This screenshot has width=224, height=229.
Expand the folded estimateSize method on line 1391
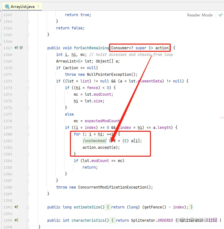coord(28,207)
